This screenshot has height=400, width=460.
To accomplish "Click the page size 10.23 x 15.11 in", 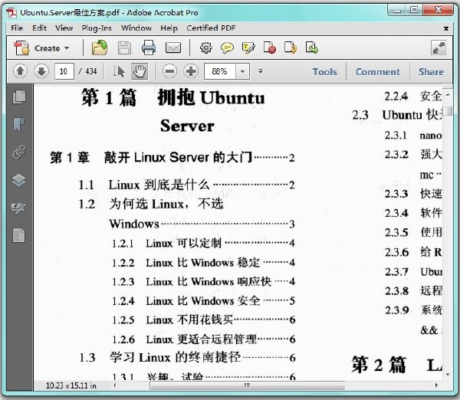I will click(71, 385).
